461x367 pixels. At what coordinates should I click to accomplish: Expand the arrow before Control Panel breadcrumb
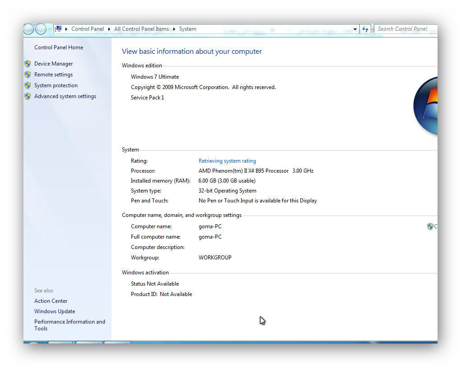coord(66,29)
